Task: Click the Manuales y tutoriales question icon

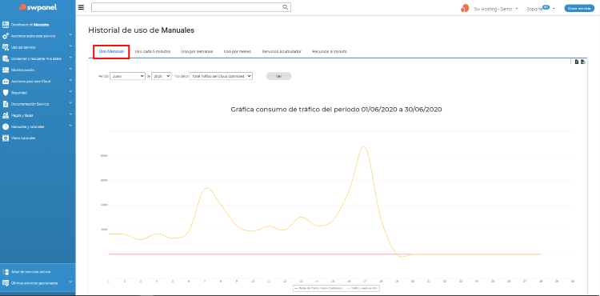Action: pyautogui.click(x=6, y=126)
